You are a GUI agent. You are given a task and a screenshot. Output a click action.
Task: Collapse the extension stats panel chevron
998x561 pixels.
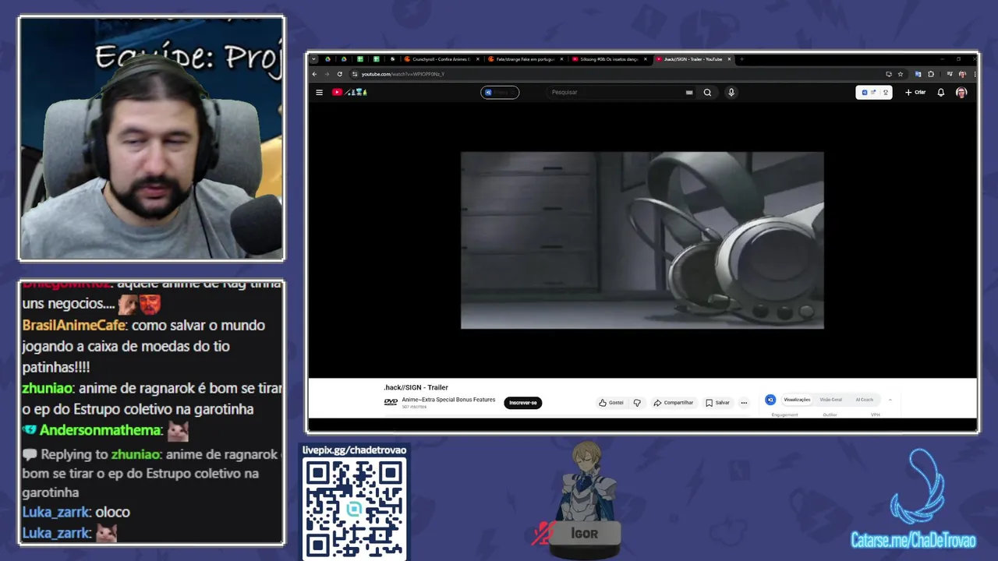click(x=890, y=400)
